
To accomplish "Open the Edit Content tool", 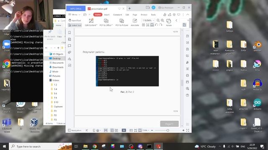I will (x=91, y=22).
